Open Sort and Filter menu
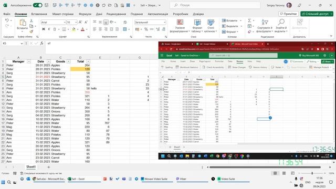Screen dimensions: 336x189 coord(265,26)
